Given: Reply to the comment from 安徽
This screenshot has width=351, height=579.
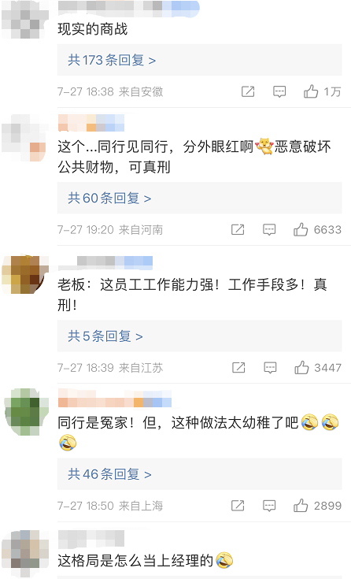Looking at the screenshot, I should point(279,91).
